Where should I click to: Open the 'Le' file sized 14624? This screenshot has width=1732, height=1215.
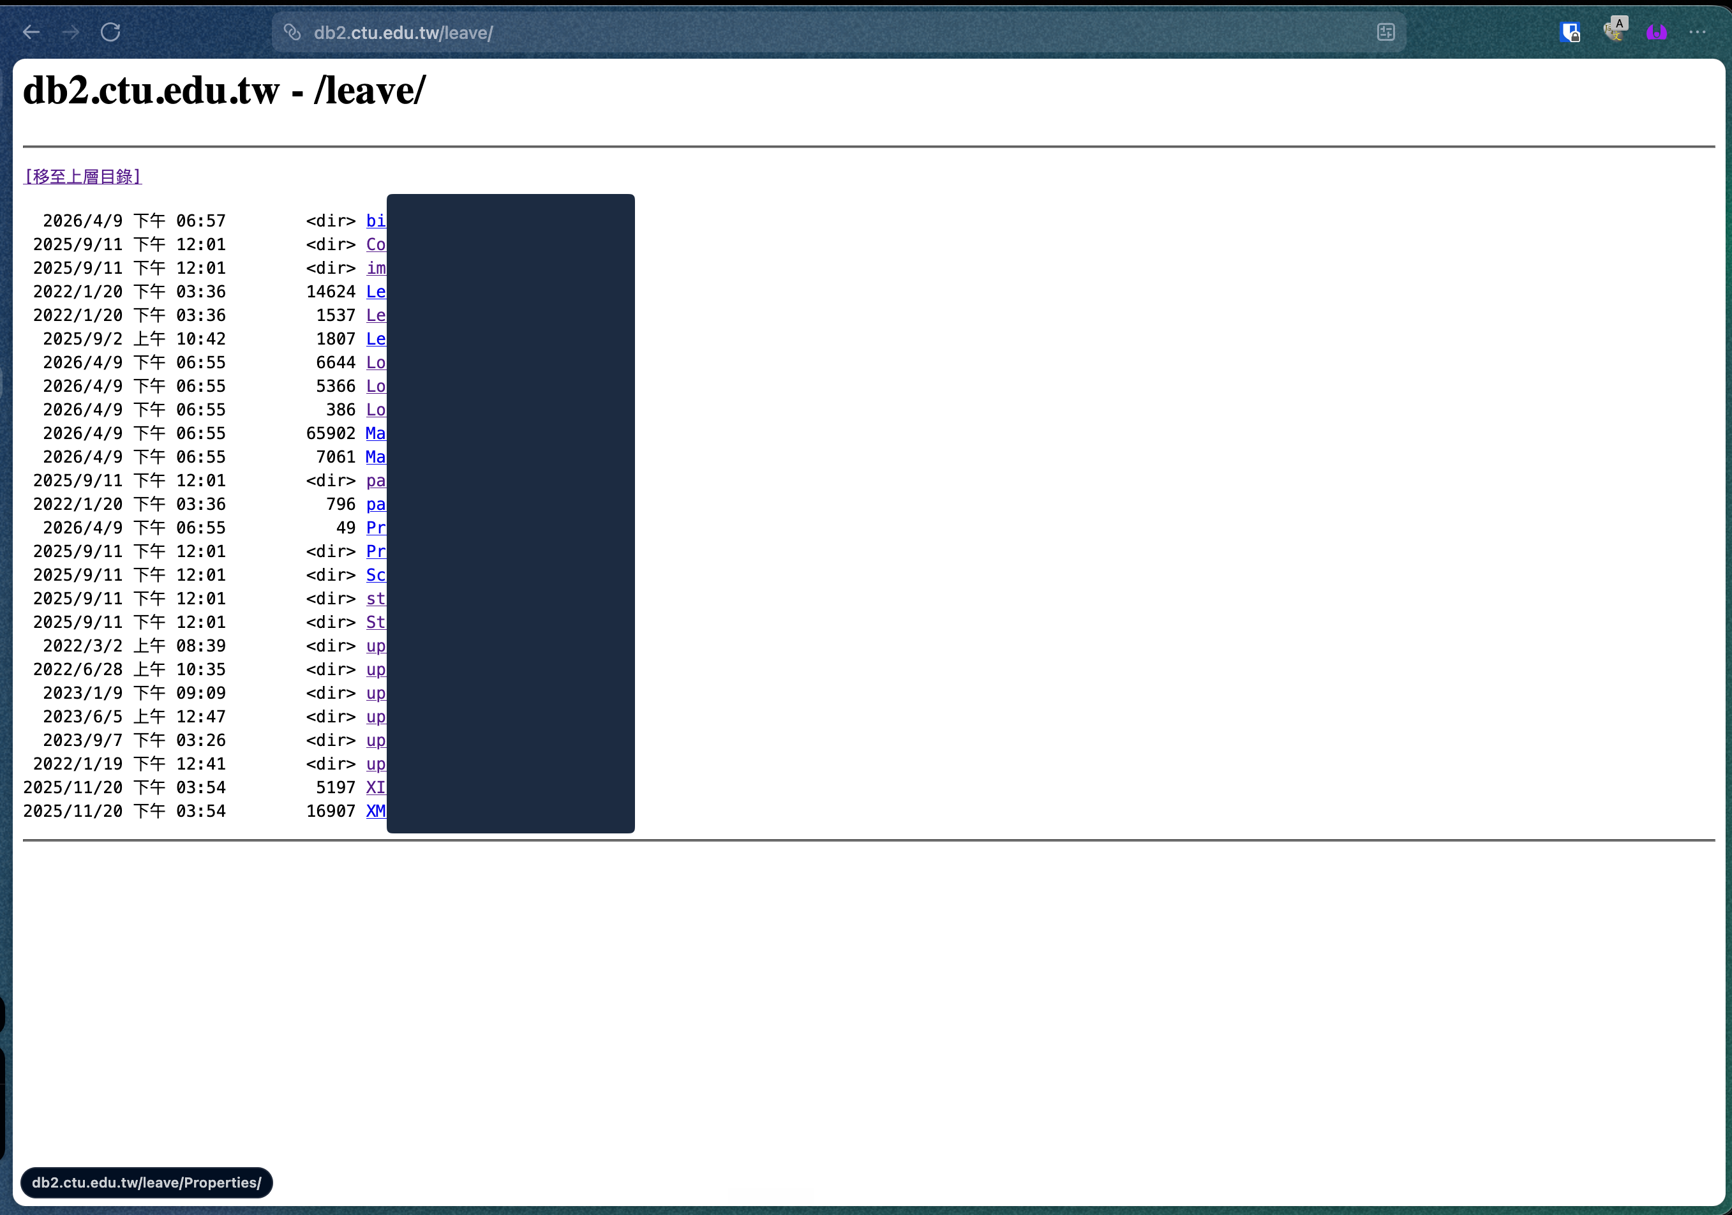point(376,292)
